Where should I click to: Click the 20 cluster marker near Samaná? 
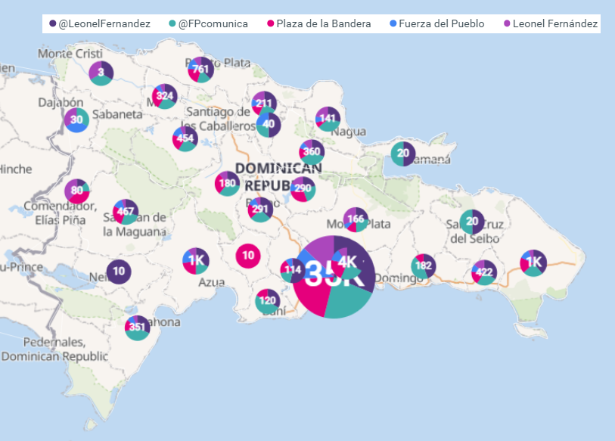403,154
